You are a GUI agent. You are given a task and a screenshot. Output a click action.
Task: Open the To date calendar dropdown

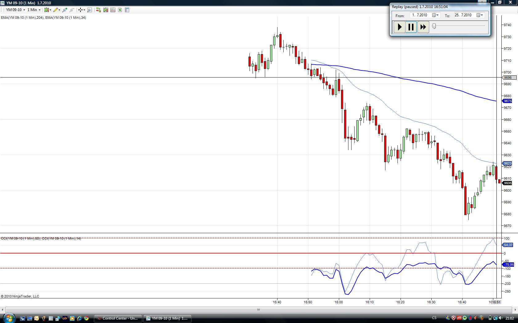pos(480,15)
